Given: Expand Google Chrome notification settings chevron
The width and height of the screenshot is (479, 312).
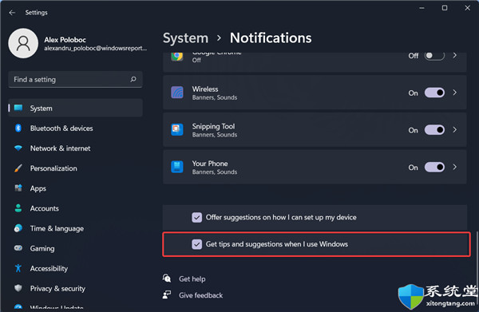Looking at the screenshot, I should tap(455, 56).
